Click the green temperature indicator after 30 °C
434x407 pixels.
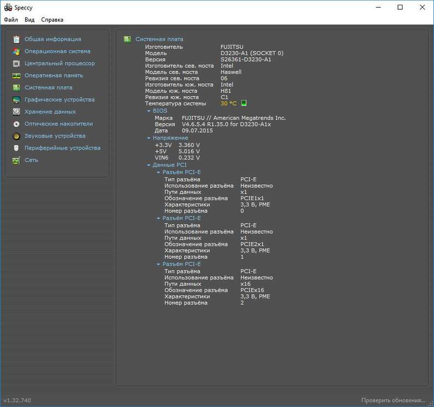coord(244,103)
